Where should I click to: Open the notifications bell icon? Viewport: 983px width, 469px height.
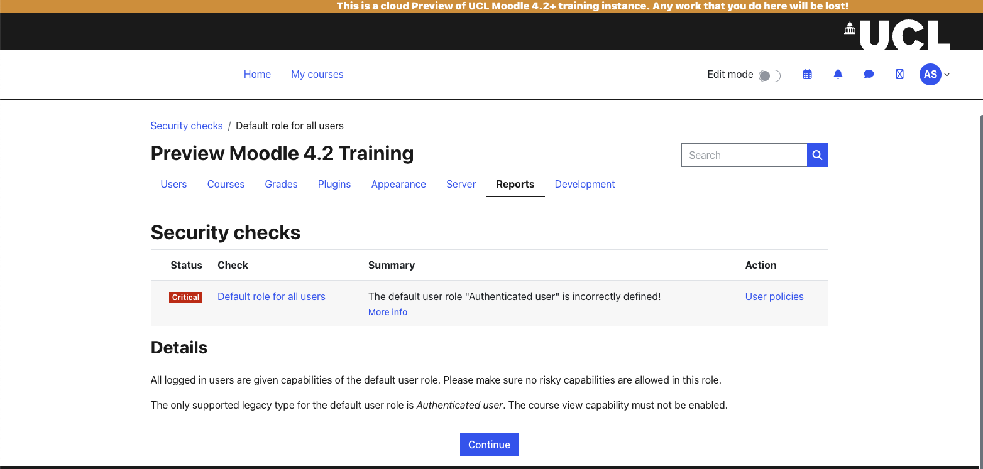pyautogui.click(x=838, y=74)
